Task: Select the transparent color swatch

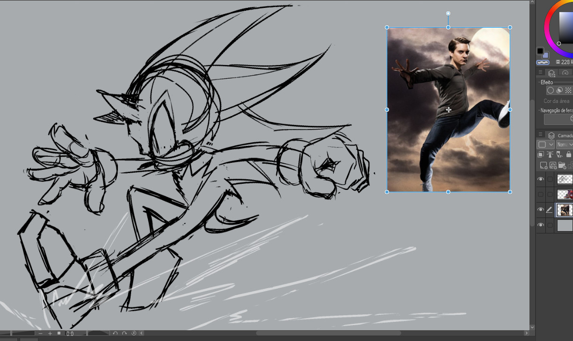Action: (x=543, y=62)
